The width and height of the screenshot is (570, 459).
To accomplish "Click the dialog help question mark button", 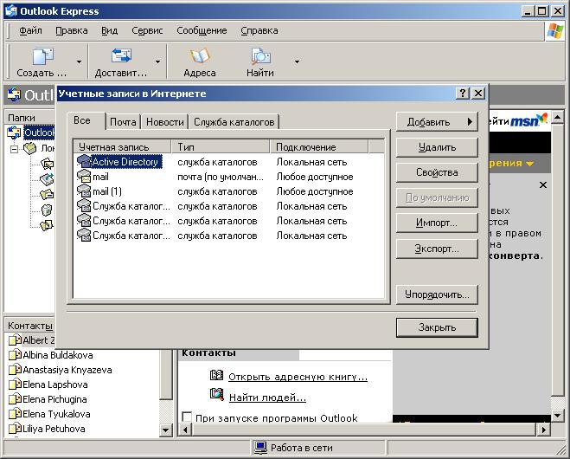I will [x=463, y=94].
